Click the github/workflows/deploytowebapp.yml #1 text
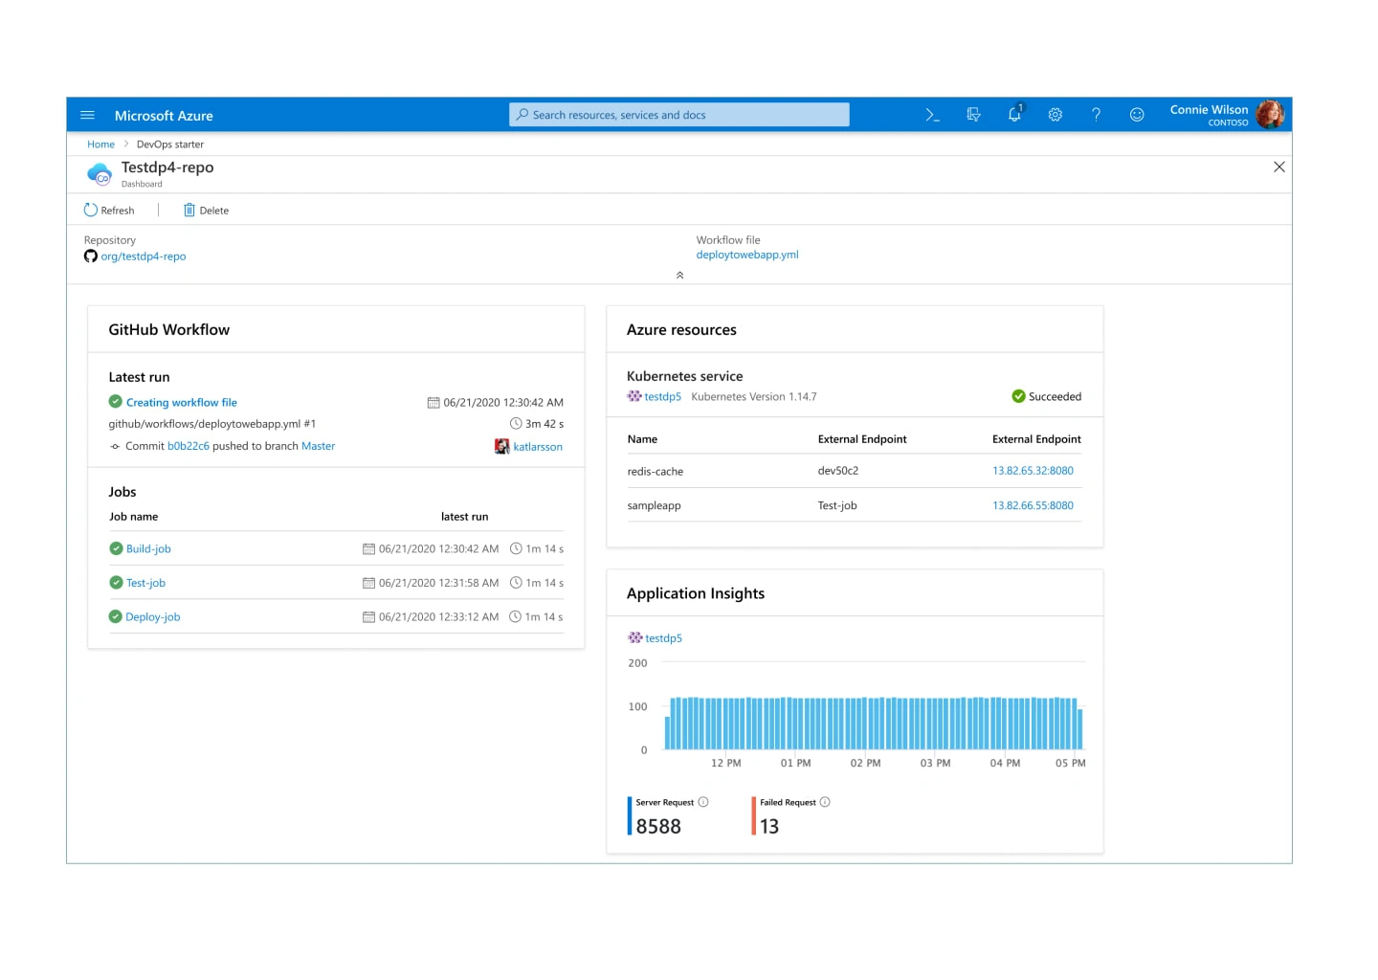This screenshot has width=1378, height=980. point(212,424)
